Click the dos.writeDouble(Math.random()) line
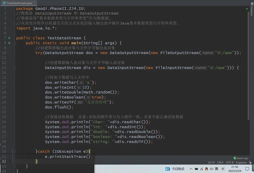254x173 pixels. coord(82,92)
